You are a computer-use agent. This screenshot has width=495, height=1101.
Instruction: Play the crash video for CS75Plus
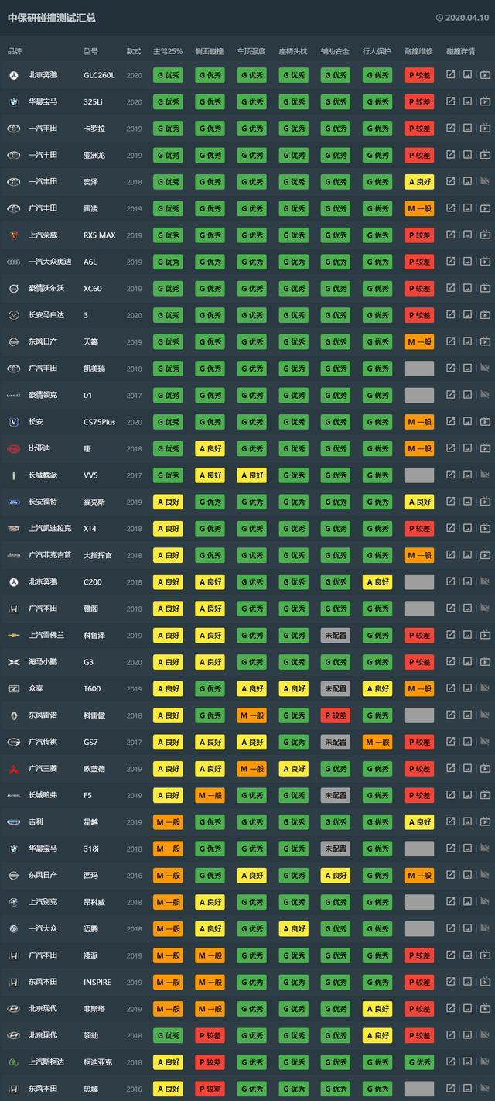485,422
